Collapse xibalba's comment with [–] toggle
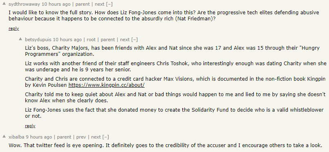 pyautogui.click(x=106, y=137)
